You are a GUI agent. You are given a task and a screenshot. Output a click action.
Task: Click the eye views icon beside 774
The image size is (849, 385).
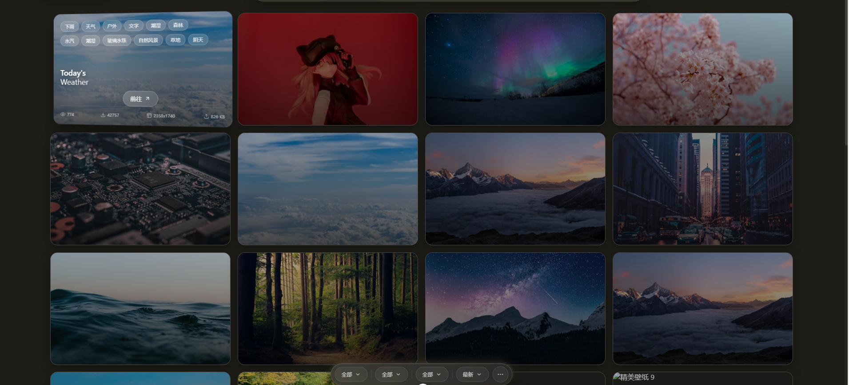[63, 114]
